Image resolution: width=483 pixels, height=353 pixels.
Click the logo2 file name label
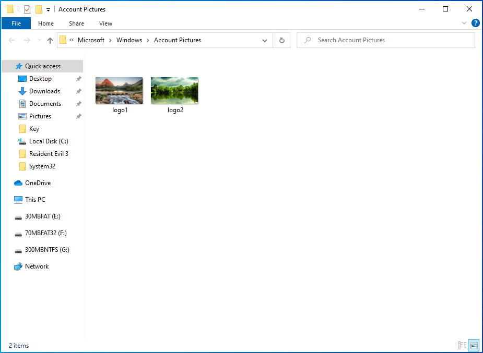175,110
